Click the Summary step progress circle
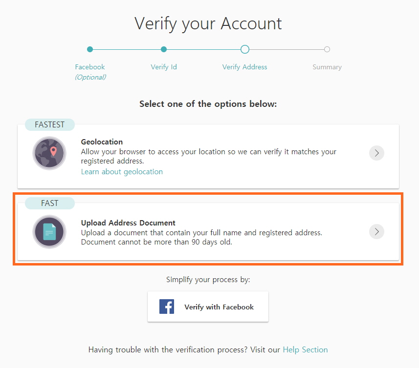This screenshot has height=368, width=419. pos(327,49)
